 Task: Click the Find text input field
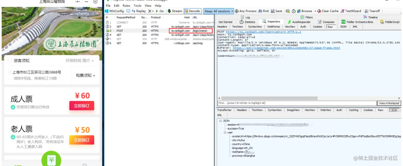point(297,103)
